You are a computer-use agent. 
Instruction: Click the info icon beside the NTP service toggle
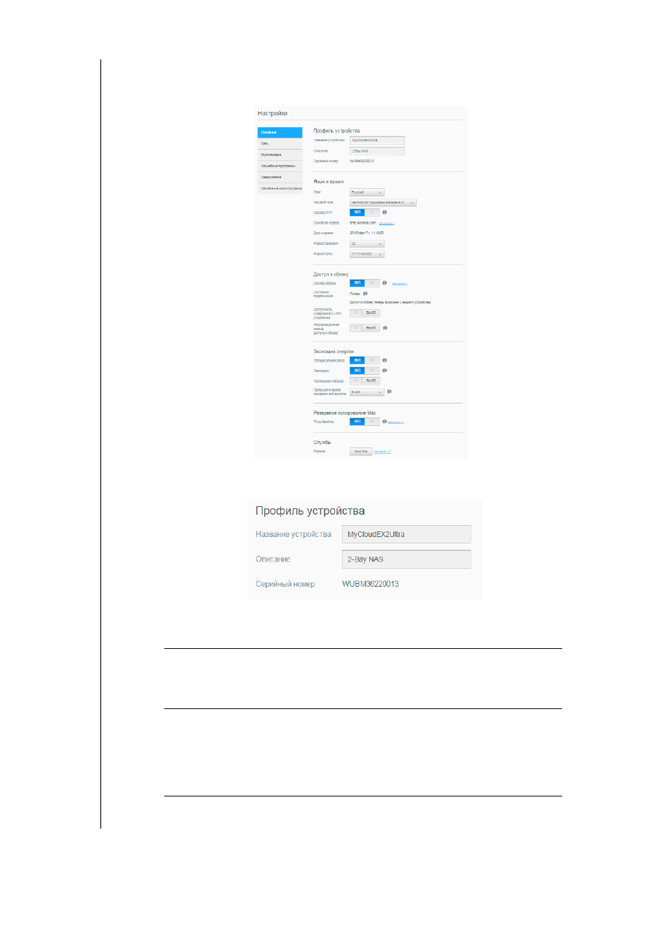385,213
